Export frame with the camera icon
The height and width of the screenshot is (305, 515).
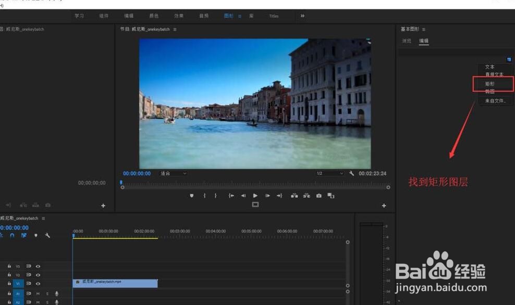[318, 196]
